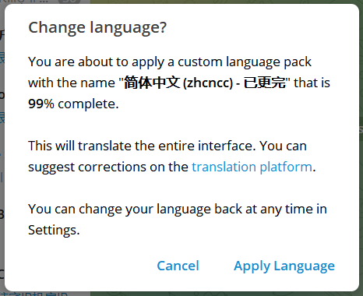
Task: Click the "Change language?" dialog title
Action: coord(97,27)
